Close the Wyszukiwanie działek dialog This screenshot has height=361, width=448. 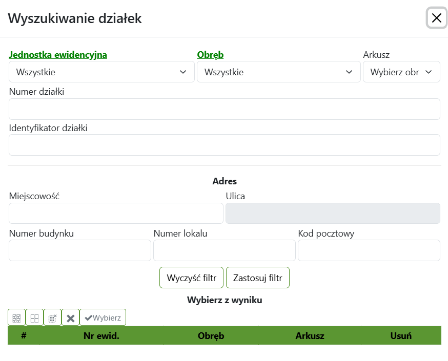click(436, 18)
